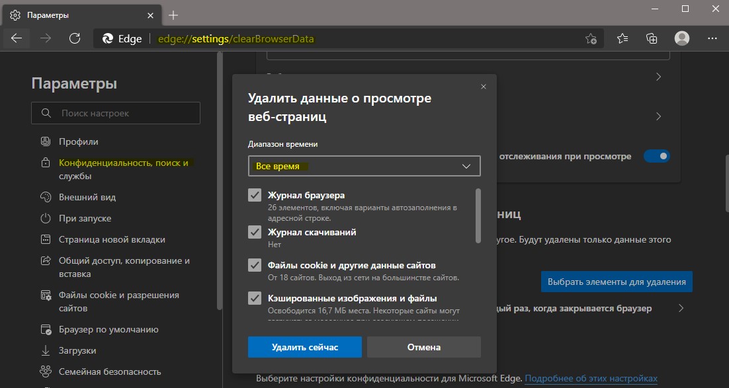729x388 pixels.
Task: Click the Семейная безопасность icon
Action: pyautogui.click(x=46, y=371)
